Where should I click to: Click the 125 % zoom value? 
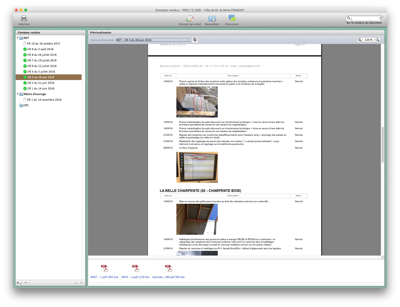click(368, 40)
